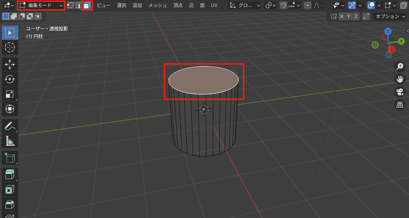Viewport: 409px width, 218px height.
Task: Select the Extrude Region tool
Action: [x=10, y=175]
